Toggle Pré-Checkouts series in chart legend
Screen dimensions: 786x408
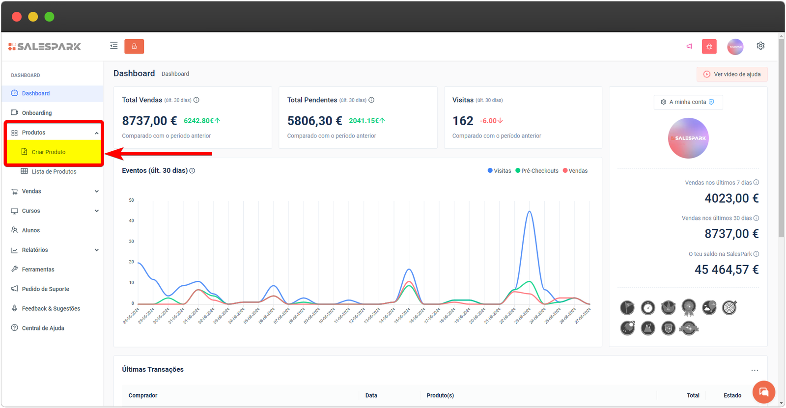[x=537, y=171]
